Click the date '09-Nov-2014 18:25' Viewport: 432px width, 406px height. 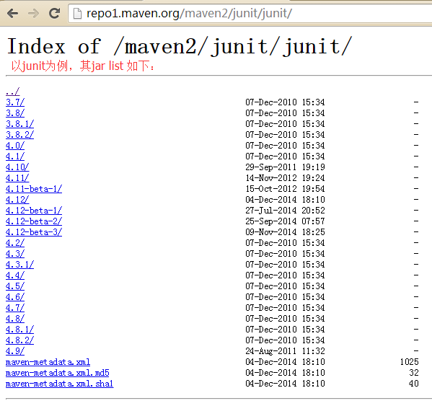[285, 232]
